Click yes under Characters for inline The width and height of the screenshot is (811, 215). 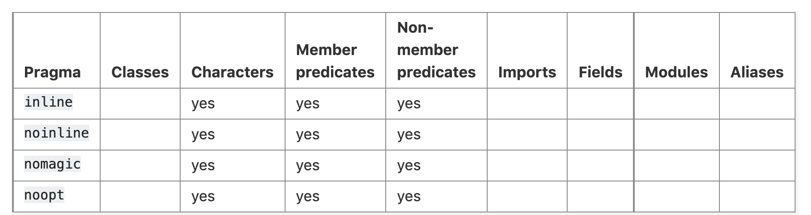pyautogui.click(x=203, y=104)
